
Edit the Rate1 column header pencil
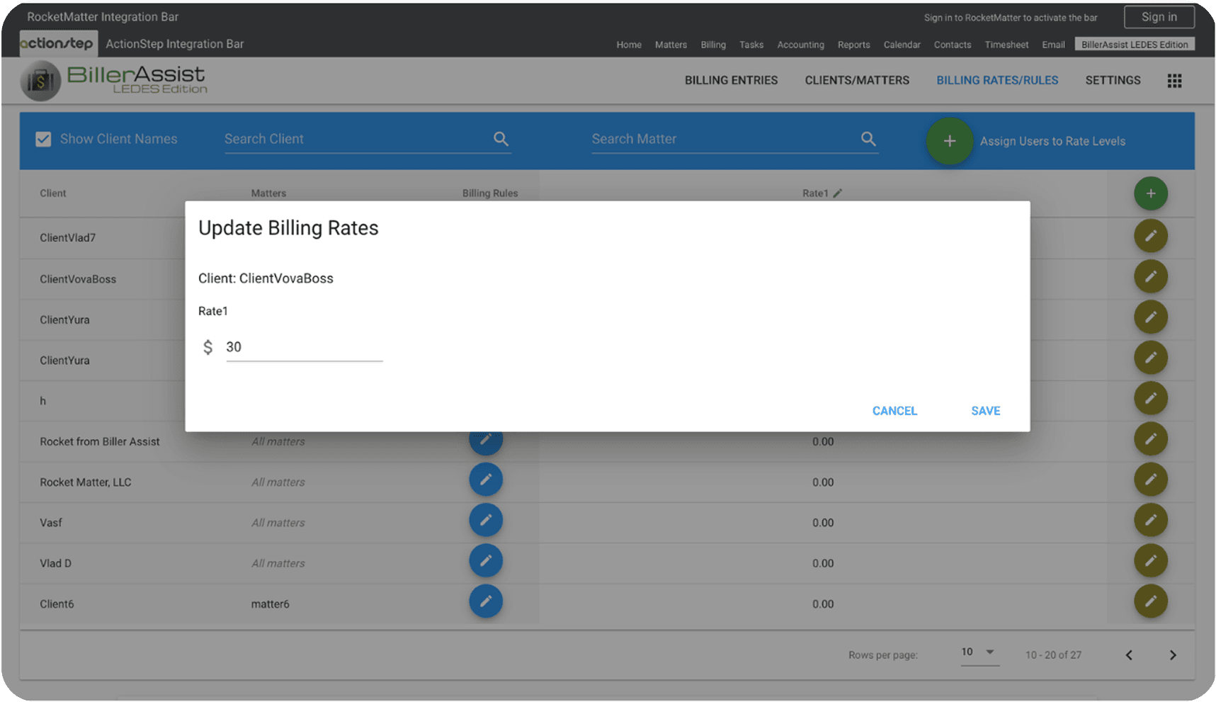tap(838, 193)
